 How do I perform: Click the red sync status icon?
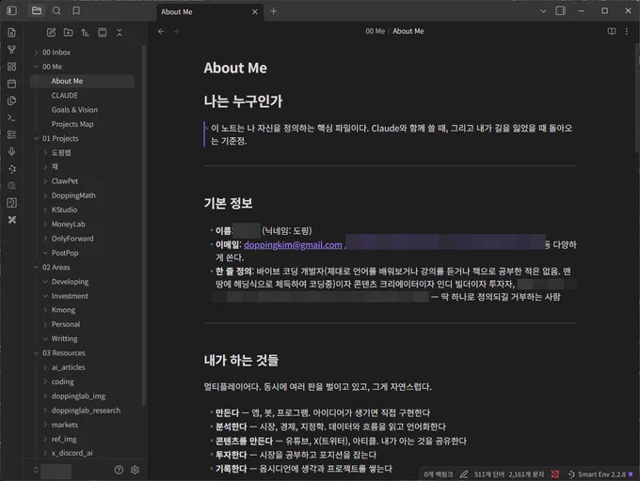tap(555, 474)
